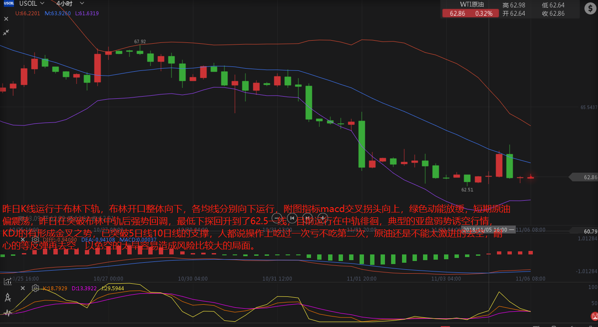
Task: Click the waveform tool icon at bottom left
Action: [7, 313]
